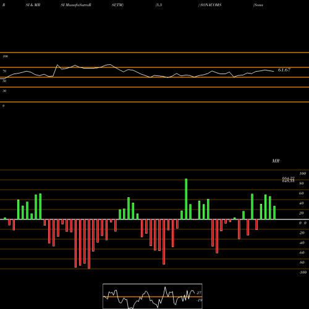This screenshot has width=309, height=309.
Task: Select the 'SI(TM)' header text
Action: pos(117,5)
